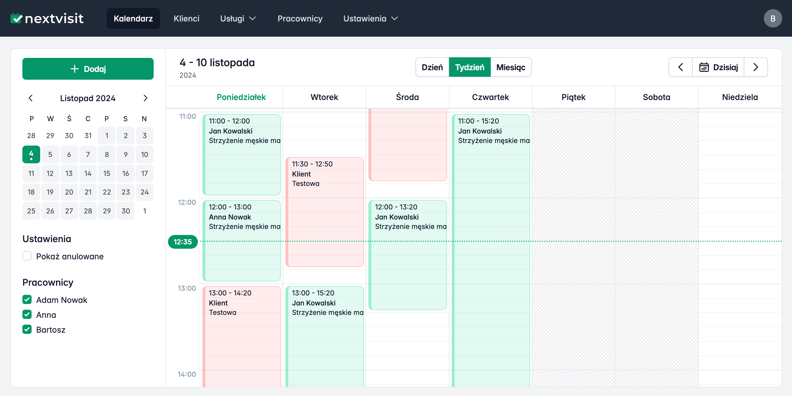This screenshot has height=396, width=792.
Task: Open Monday 13:00 Klient Testowa appointment
Action: point(241,336)
